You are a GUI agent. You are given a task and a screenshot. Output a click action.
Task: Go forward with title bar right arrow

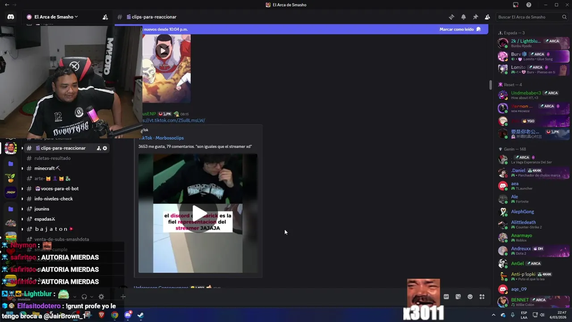click(15, 5)
